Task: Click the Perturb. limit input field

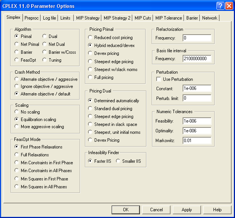Action: point(197,98)
